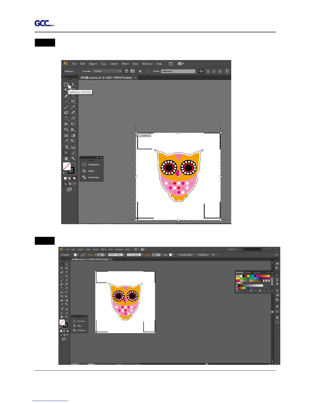Swap fill and stroke arrows in upper toolbox
311x403 pixels.
click(74, 164)
